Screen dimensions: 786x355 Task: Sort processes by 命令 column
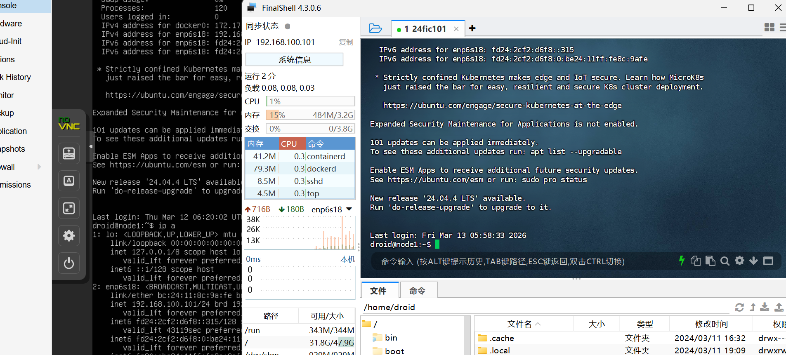point(330,143)
